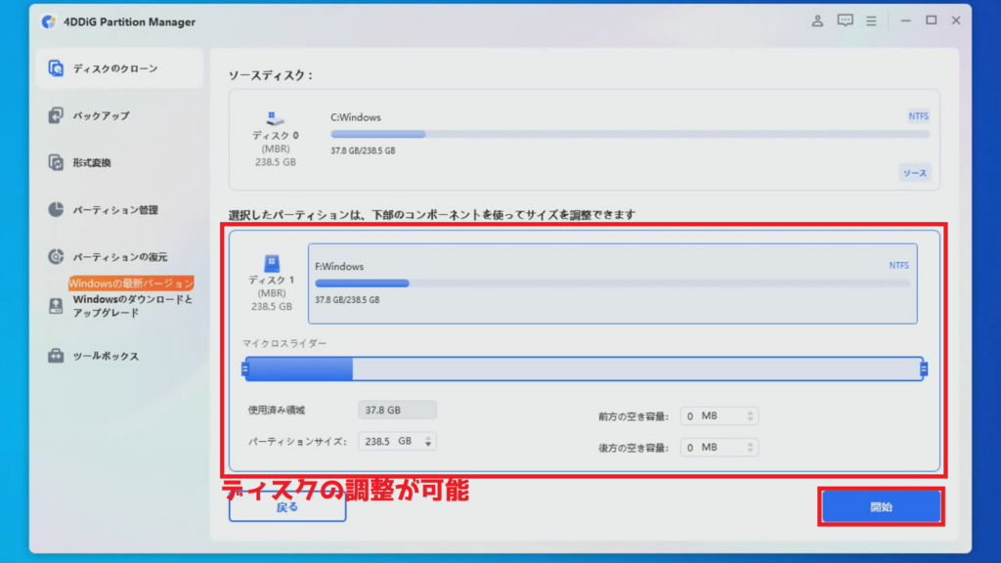Click the Disk Clone sidebar icon
Image resolution: width=1001 pixels, height=563 pixels.
(x=57, y=68)
